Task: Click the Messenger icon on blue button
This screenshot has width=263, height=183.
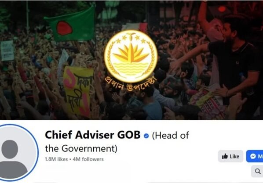Action: tap(253, 156)
